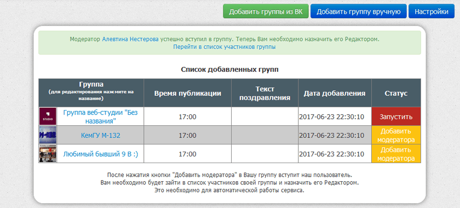The height and width of the screenshot is (208, 460).
Task: Click 17:00 time in web studio row
Action: (187, 117)
